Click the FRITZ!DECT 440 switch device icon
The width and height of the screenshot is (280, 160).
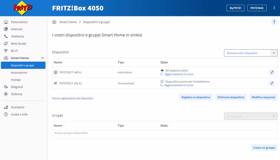pyautogui.click(x=56, y=72)
